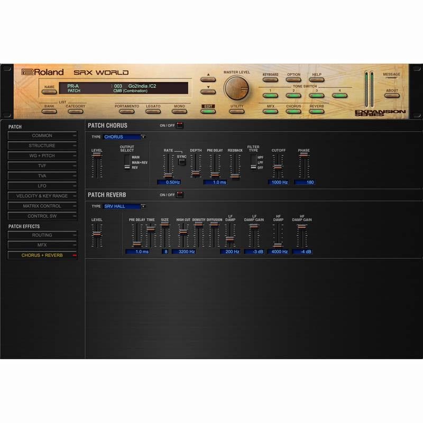Toggle the CHORUS effect switch in header
423x423 pixels.
[x=293, y=112]
